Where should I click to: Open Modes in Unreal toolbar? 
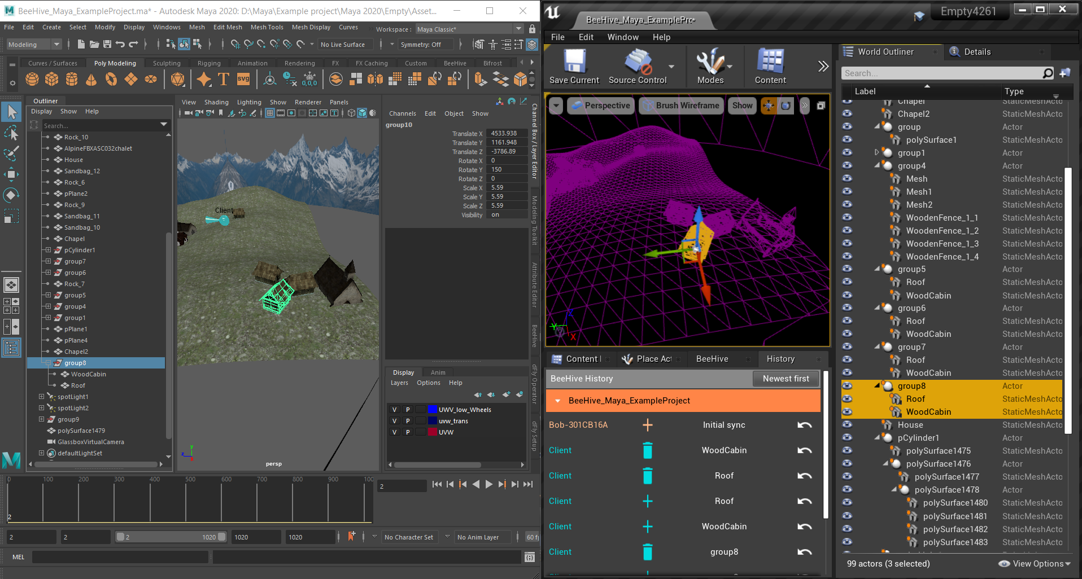(x=710, y=66)
